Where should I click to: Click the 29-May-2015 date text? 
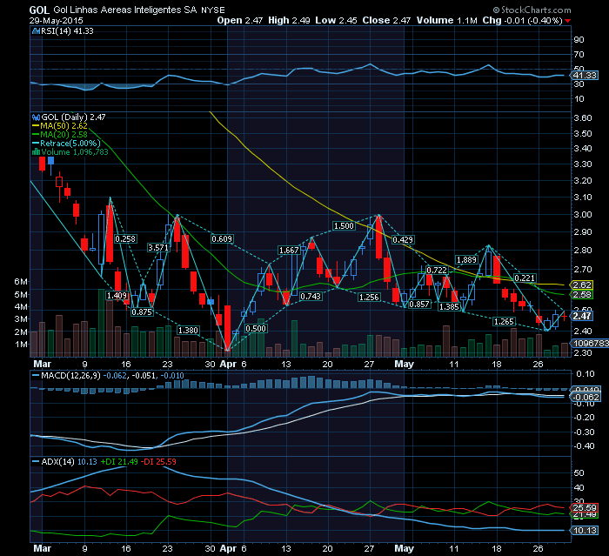tap(57, 21)
